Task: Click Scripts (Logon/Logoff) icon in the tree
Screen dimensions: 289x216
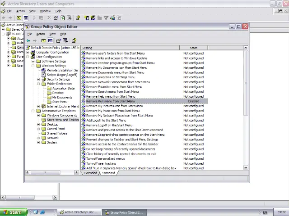Action: click(44, 75)
